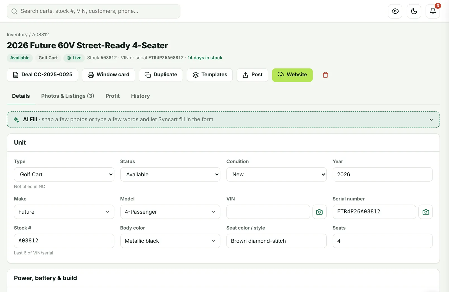Print the Window card
Image resolution: width=449 pixels, height=292 pixels.
tap(108, 75)
